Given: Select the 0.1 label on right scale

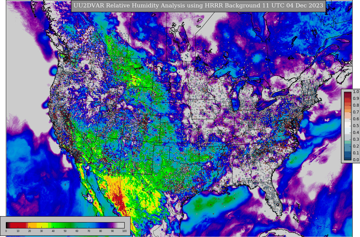Looking at the screenshot, I should tap(356, 153).
